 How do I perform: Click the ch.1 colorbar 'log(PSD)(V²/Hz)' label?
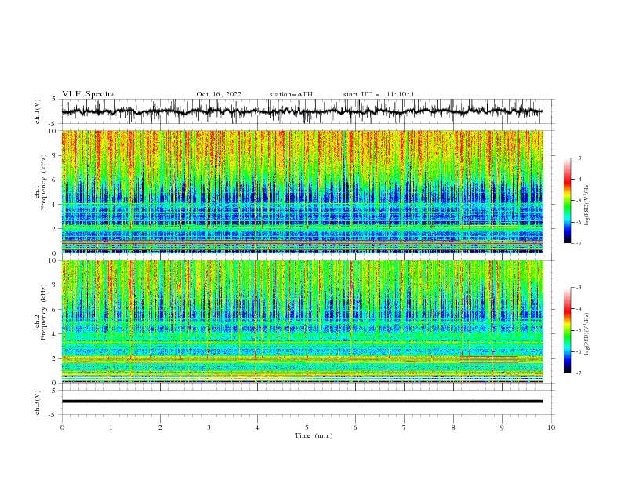point(587,204)
